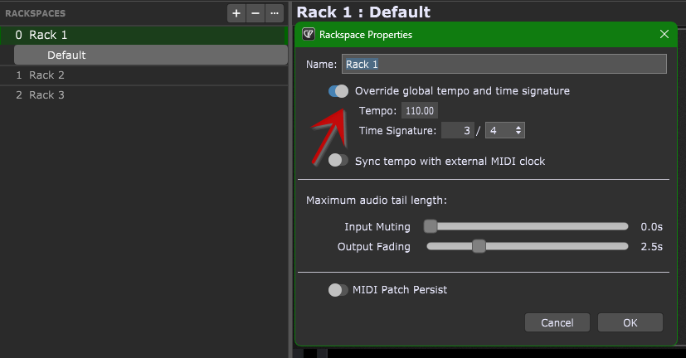Click the Output Fading slider handle
Image resolution: width=686 pixels, height=358 pixels.
478,246
